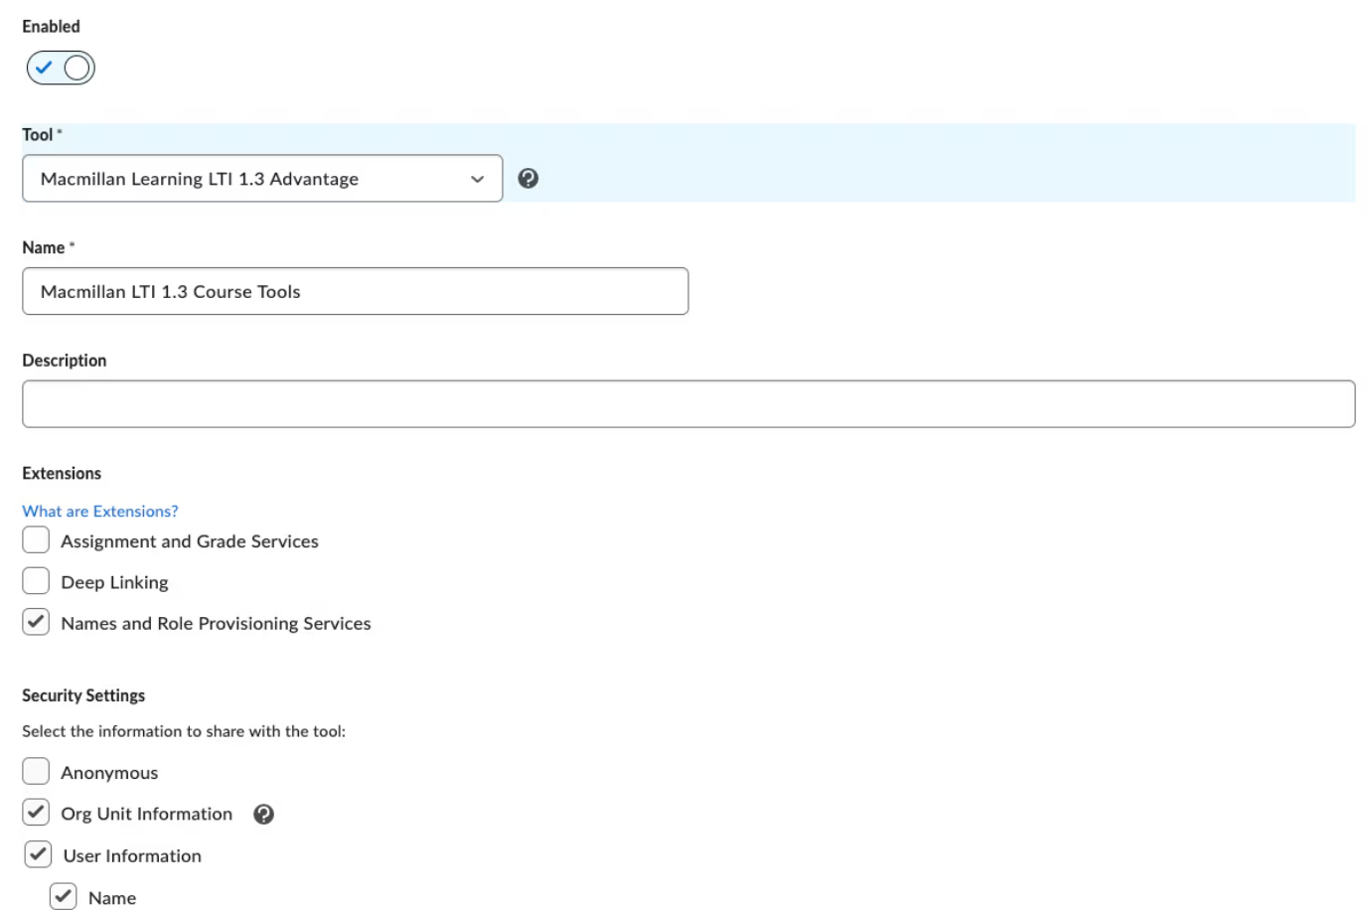This screenshot has height=910, width=1369.
Task: Disable the Enabled toggle switch
Action: 60,68
